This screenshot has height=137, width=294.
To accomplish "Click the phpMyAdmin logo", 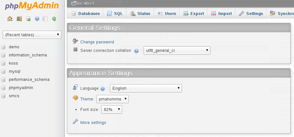I will (32, 6).
